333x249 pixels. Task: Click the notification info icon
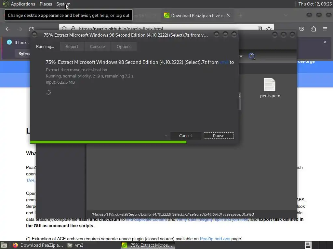(9, 42)
